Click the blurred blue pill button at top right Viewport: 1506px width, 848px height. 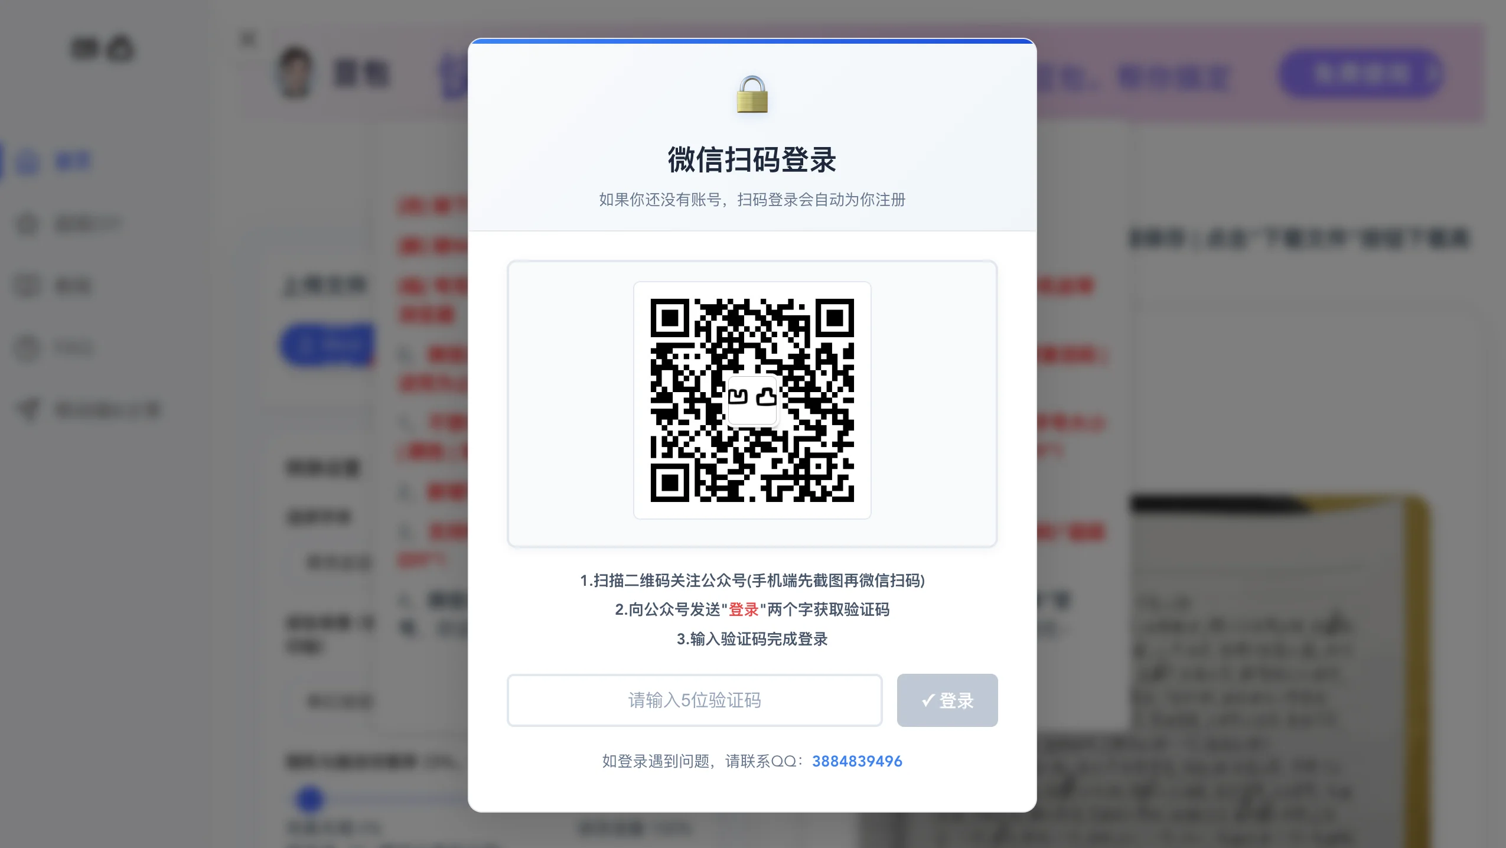coord(1361,74)
